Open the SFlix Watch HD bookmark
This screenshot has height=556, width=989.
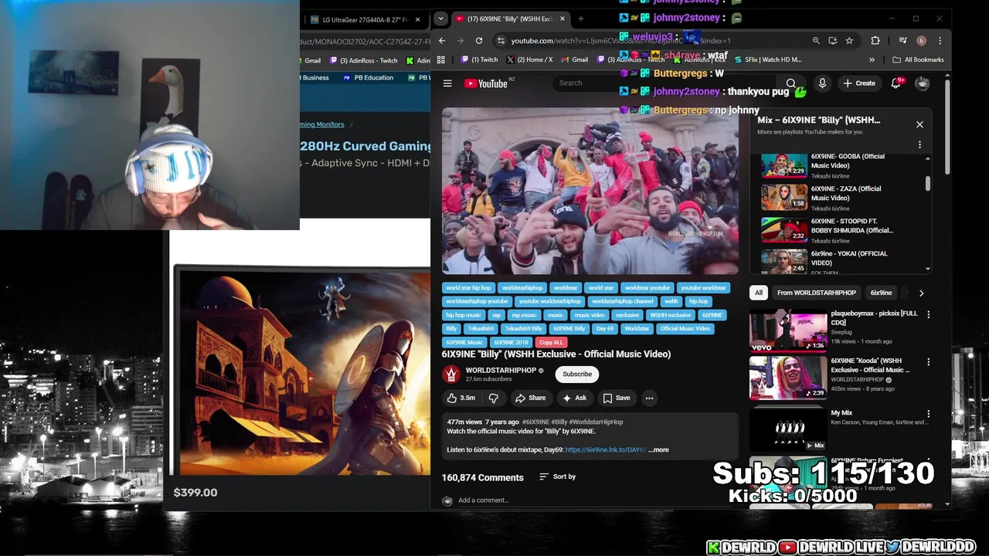pos(769,59)
